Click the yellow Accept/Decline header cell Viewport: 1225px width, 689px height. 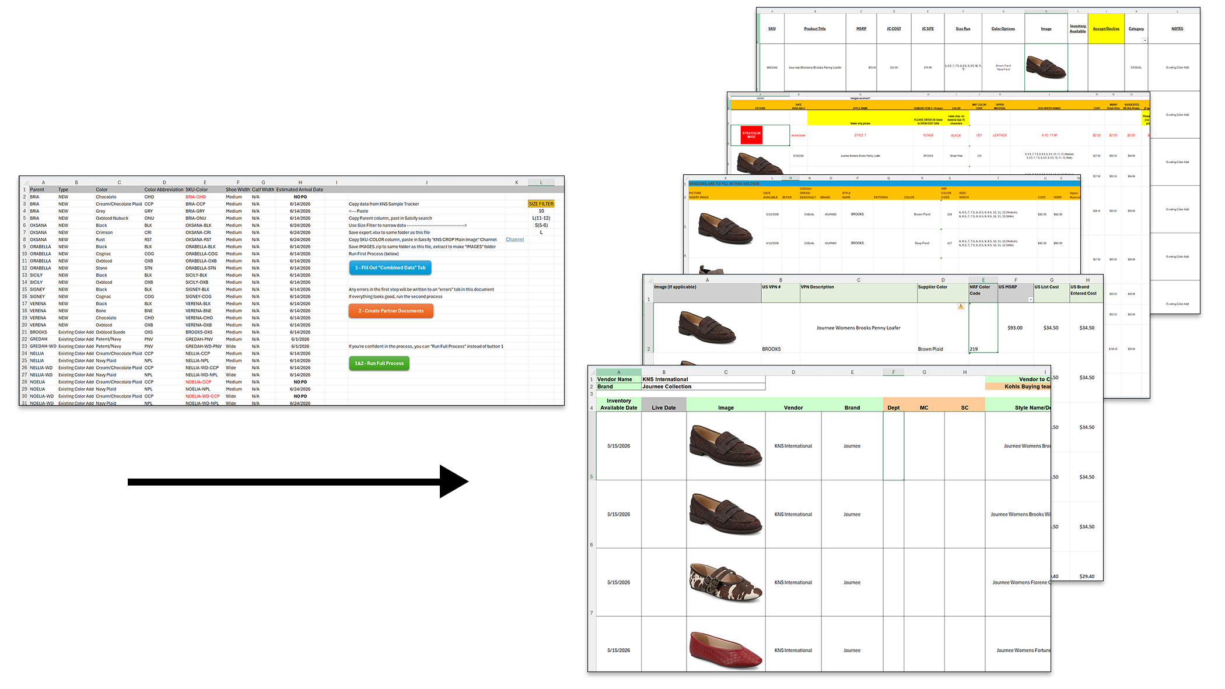click(x=1106, y=29)
